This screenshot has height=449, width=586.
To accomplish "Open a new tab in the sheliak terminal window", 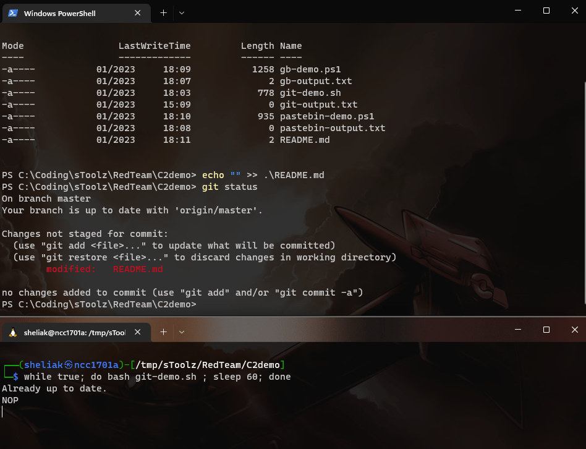I will 164,332.
